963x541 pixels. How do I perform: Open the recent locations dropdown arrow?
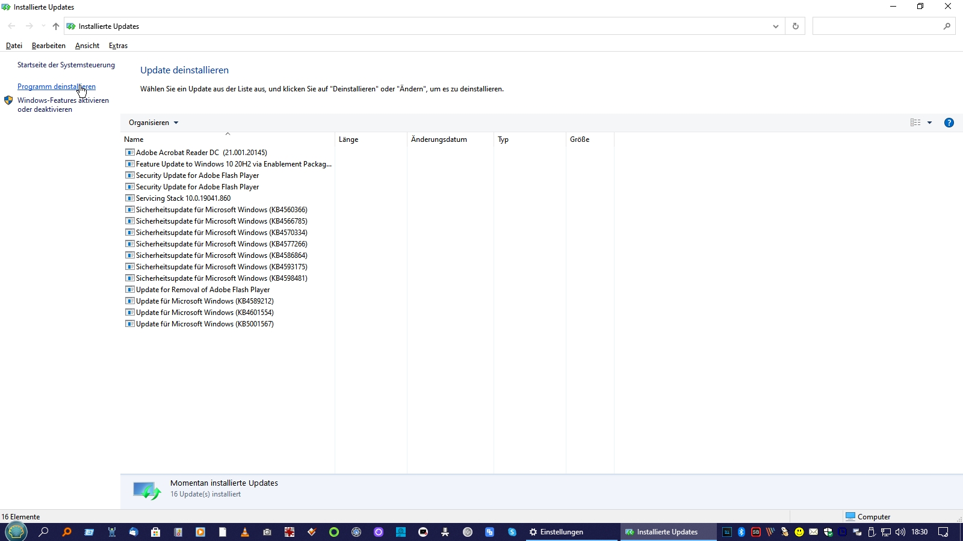pos(43,26)
